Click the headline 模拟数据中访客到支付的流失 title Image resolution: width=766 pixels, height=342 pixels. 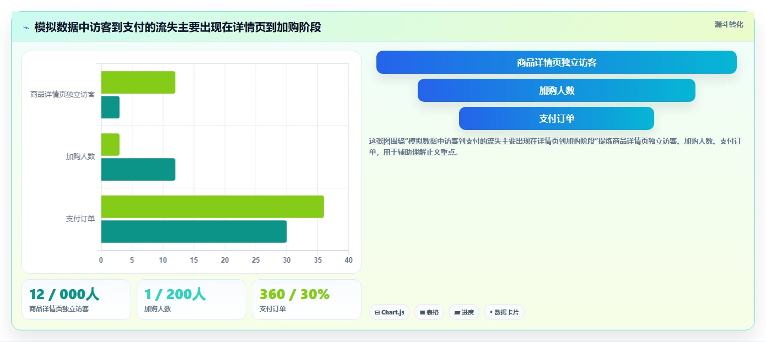pyautogui.click(x=177, y=27)
